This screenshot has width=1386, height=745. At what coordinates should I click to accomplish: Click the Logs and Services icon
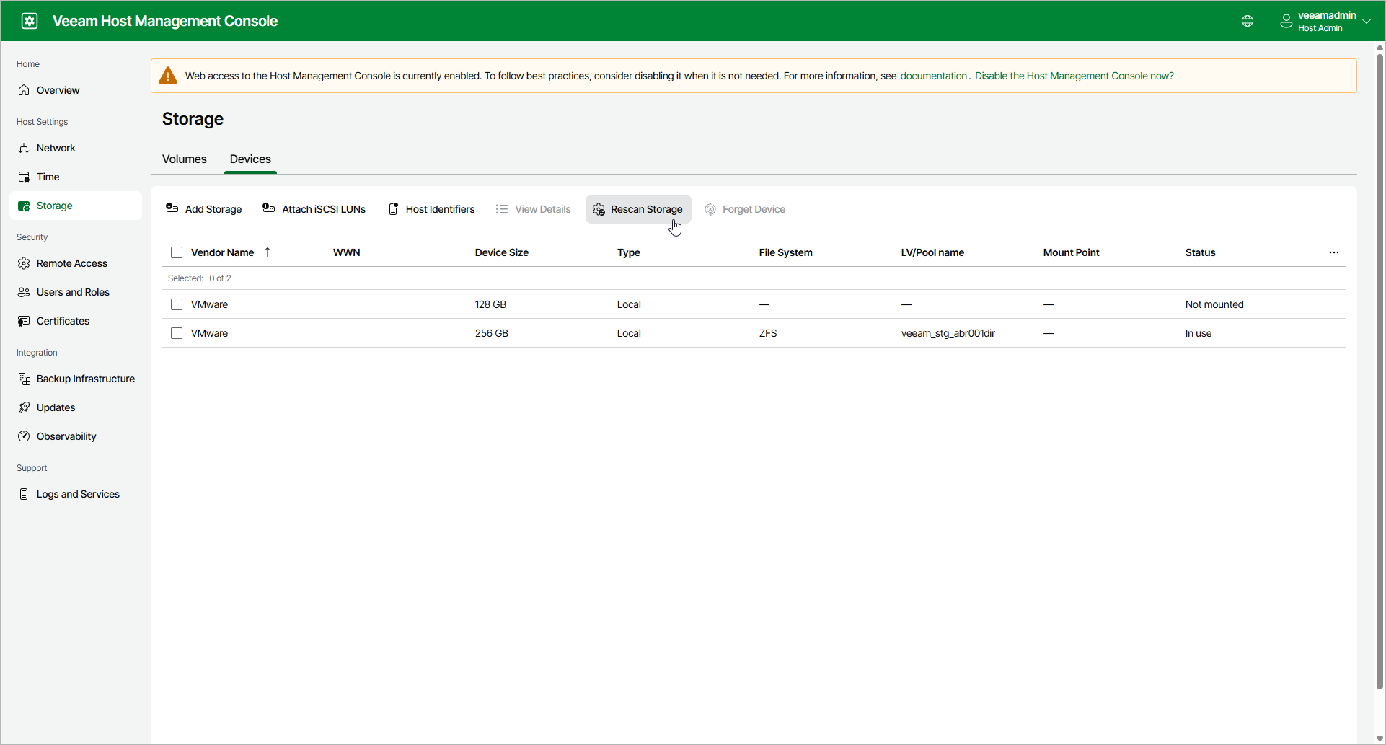click(24, 494)
